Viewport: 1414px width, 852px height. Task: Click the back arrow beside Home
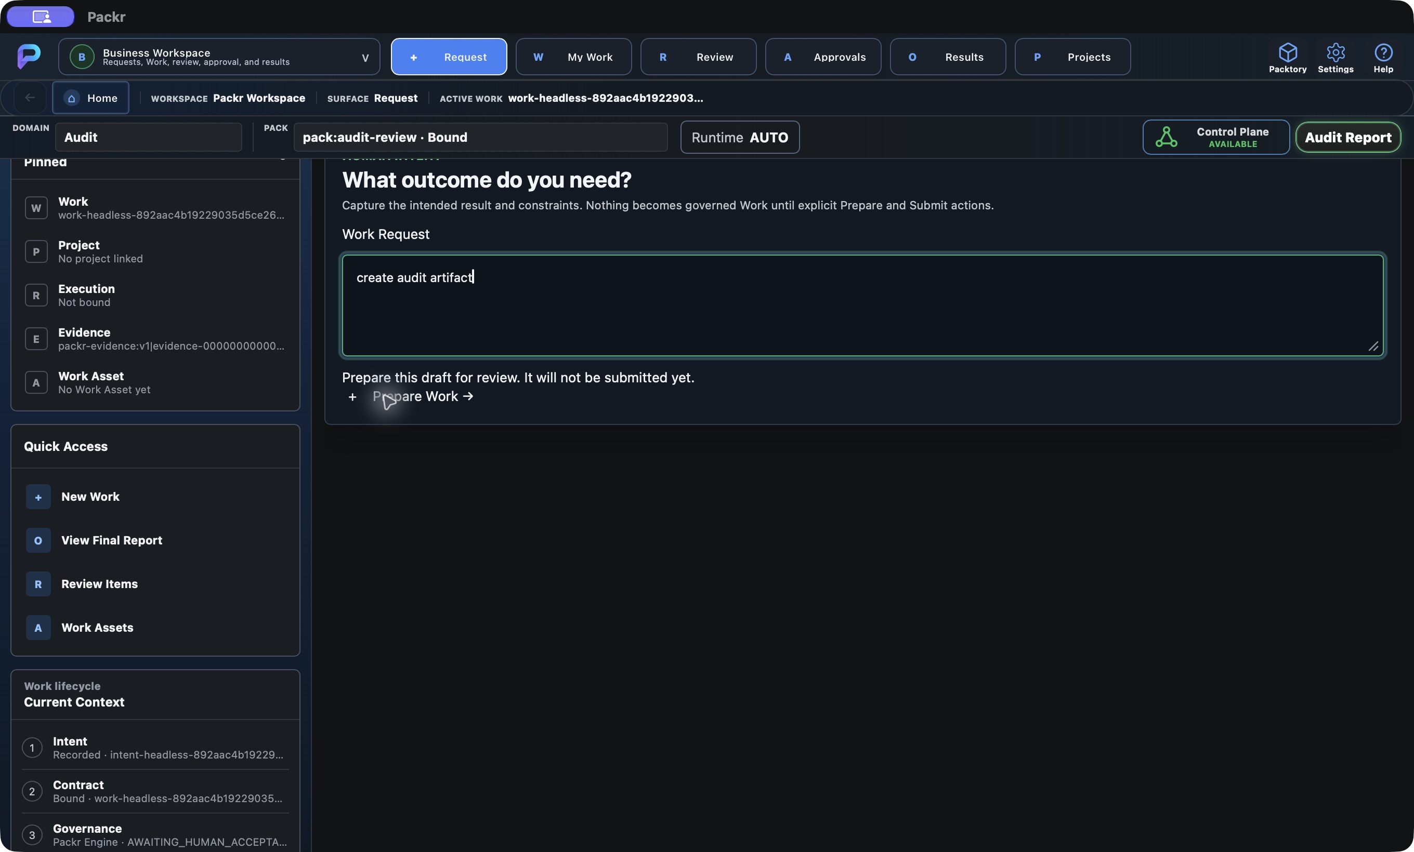tap(30, 98)
